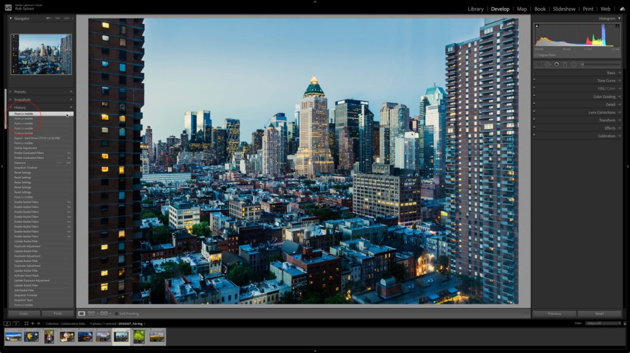Viewport: 630px width, 353px height.
Task: Go back with filmstrip left arrow
Action: coord(33,324)
